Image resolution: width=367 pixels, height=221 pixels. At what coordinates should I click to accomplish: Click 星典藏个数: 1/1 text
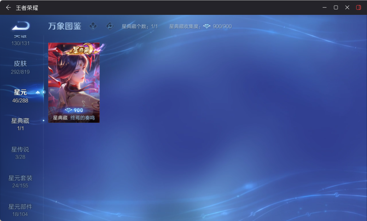140,27
